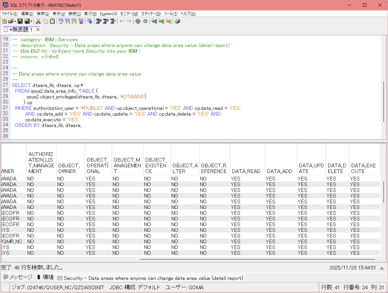Click the printer icon in toolbar
Viewport: 388px width, 293px height.
point(177,21)
